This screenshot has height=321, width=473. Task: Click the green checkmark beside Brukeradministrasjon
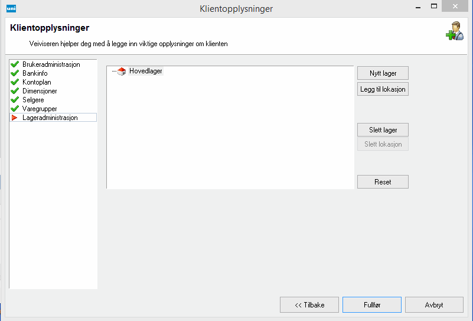[x=15, y=64]
